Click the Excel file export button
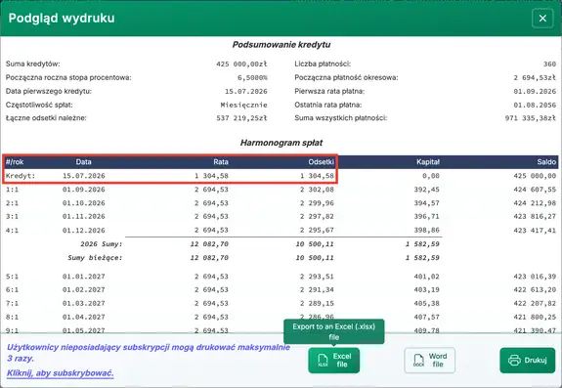 click(333, 360)
